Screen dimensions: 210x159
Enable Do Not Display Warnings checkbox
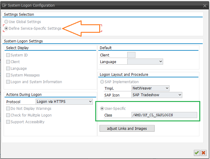pyautogui.click(x=8, y=109)
